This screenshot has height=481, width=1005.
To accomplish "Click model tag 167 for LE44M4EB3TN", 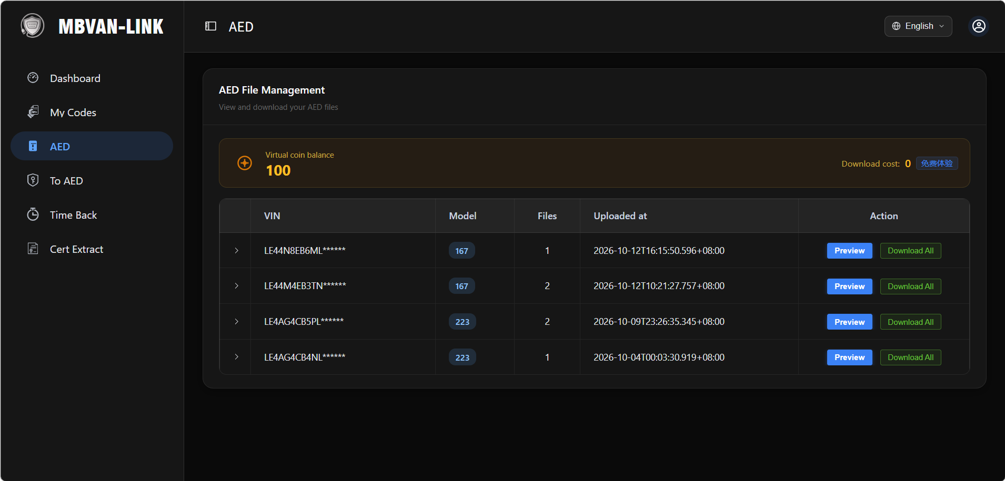I will coord(461,286).
